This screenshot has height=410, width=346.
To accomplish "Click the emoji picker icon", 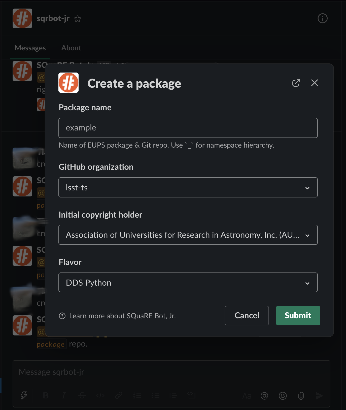I will pos(283,396).
